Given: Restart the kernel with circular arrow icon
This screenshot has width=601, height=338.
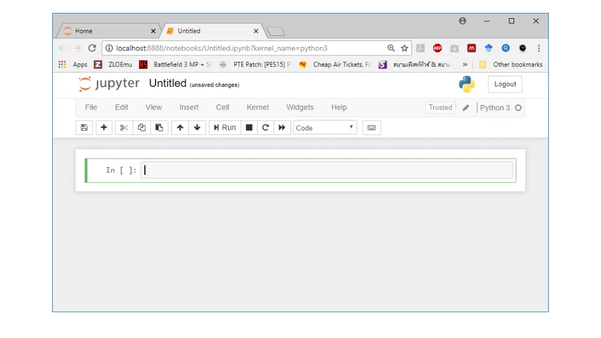Looking at the screenshot, I should point(265,127).
